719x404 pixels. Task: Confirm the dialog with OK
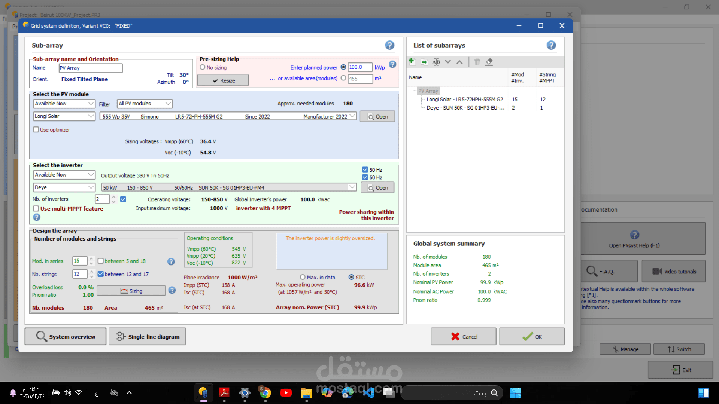pyautogui.click(x=532, y=337)
